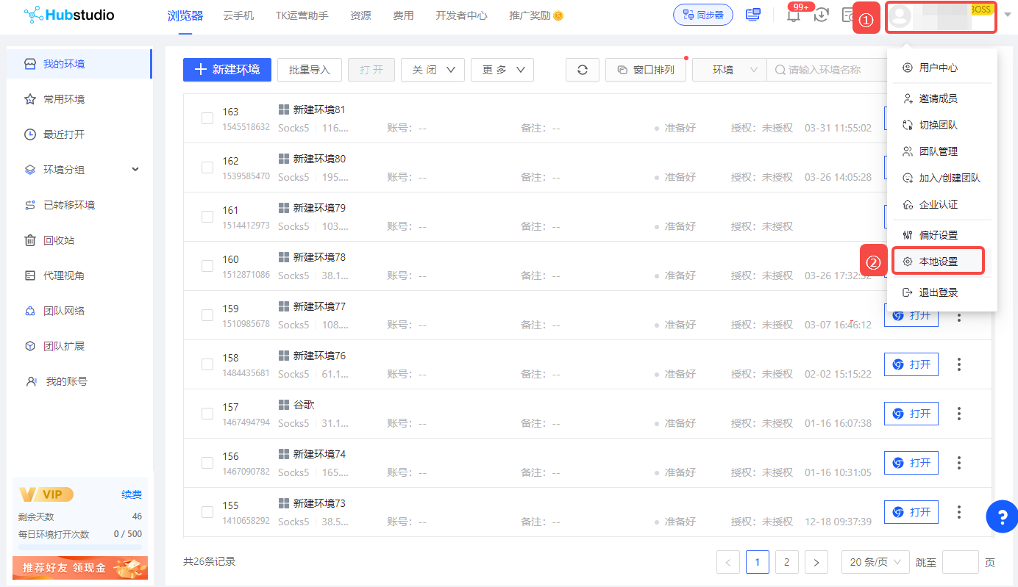Click the download update icon in header

[x=822, y=15]
